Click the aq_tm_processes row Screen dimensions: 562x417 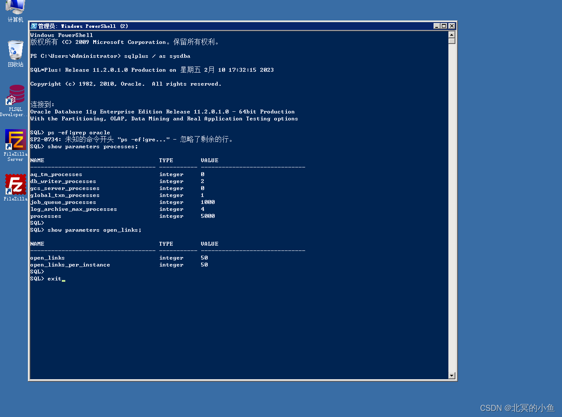pos(117,174)
